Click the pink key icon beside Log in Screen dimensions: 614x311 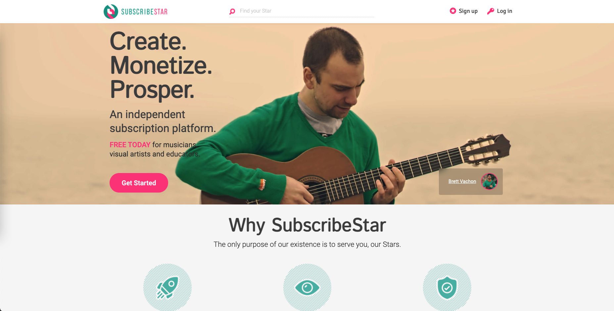click(x=491, y=11)
